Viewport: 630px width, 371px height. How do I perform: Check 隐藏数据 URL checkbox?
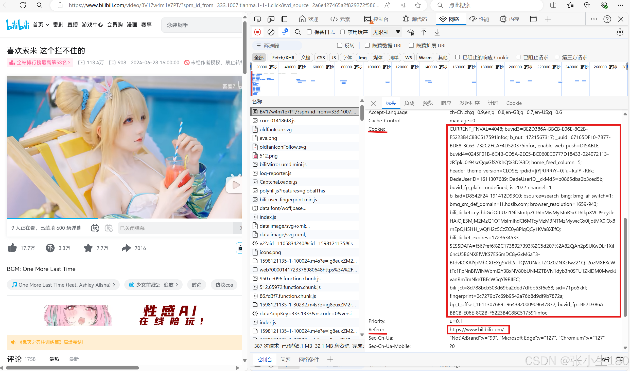pos(367,46)
